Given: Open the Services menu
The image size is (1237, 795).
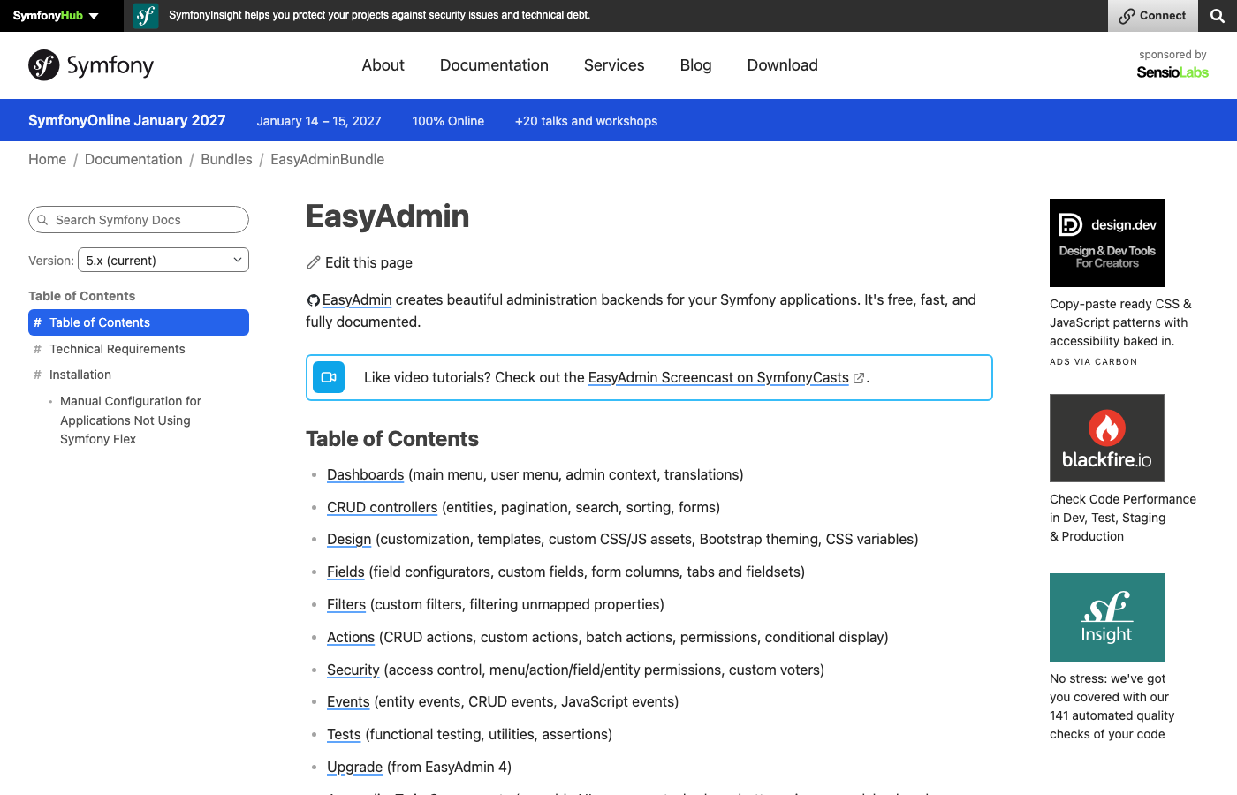Looking at the screenshot, I should [614, 65].
